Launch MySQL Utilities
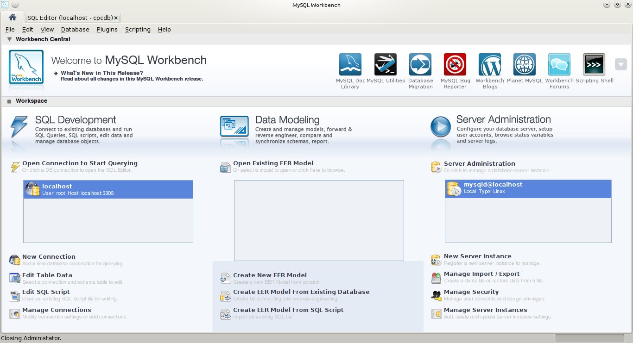Viewport: 633px width, 343px height. point(386,64)
